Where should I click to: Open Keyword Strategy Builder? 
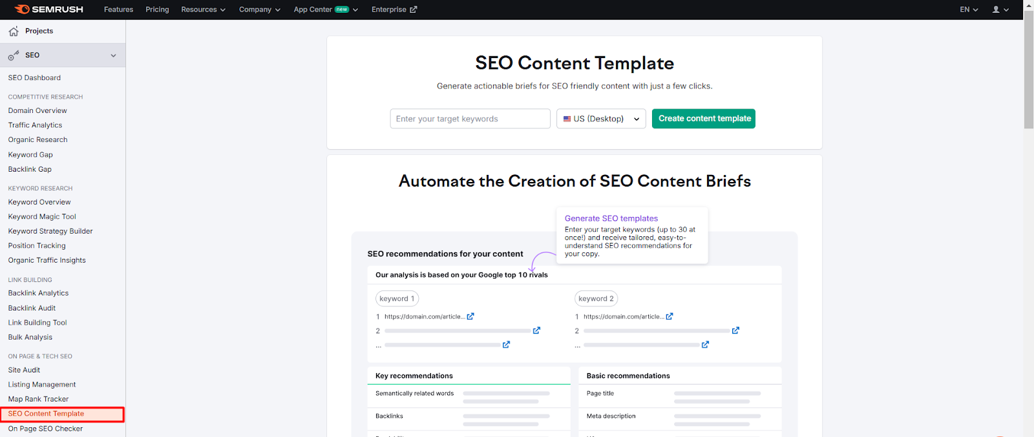click(x=50, y=231)
